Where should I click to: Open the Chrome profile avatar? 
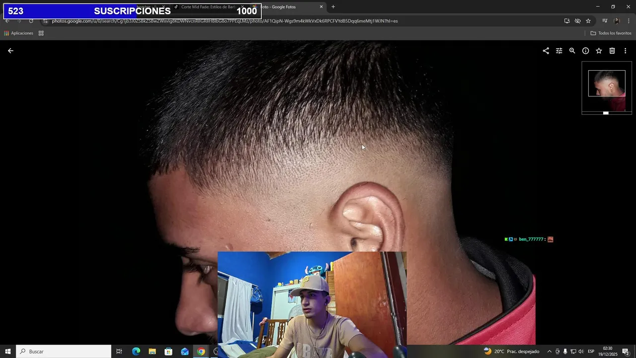(x=617, y=21)
